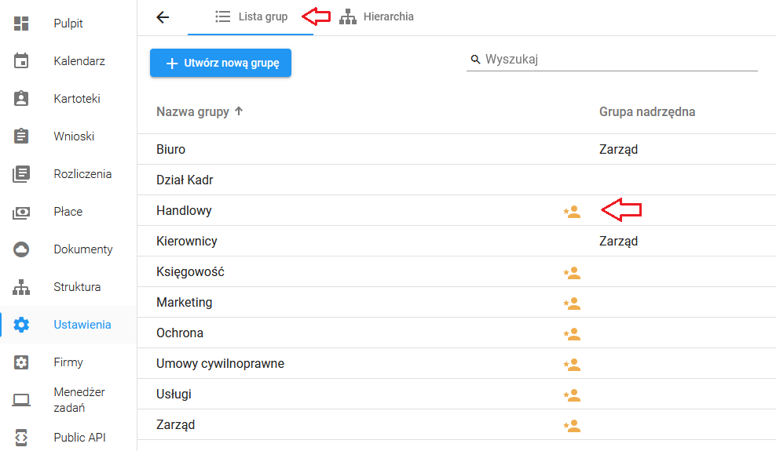The image size is (776, 451).
Task: Go to Struktura in sidebar
Action: (77, 287)
